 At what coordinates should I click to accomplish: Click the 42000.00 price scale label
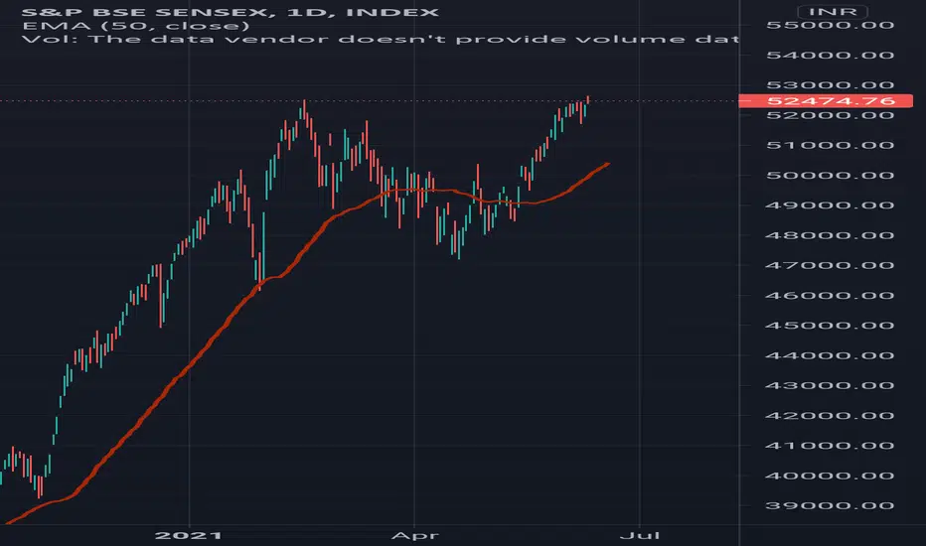[830, 416]
